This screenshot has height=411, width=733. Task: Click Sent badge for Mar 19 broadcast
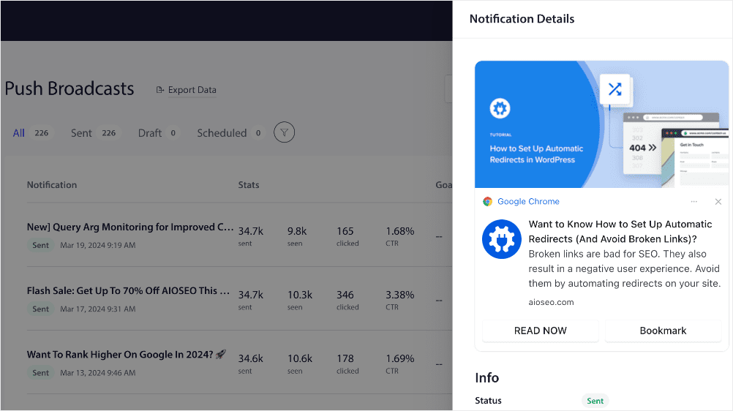click(x=41, y=245)
